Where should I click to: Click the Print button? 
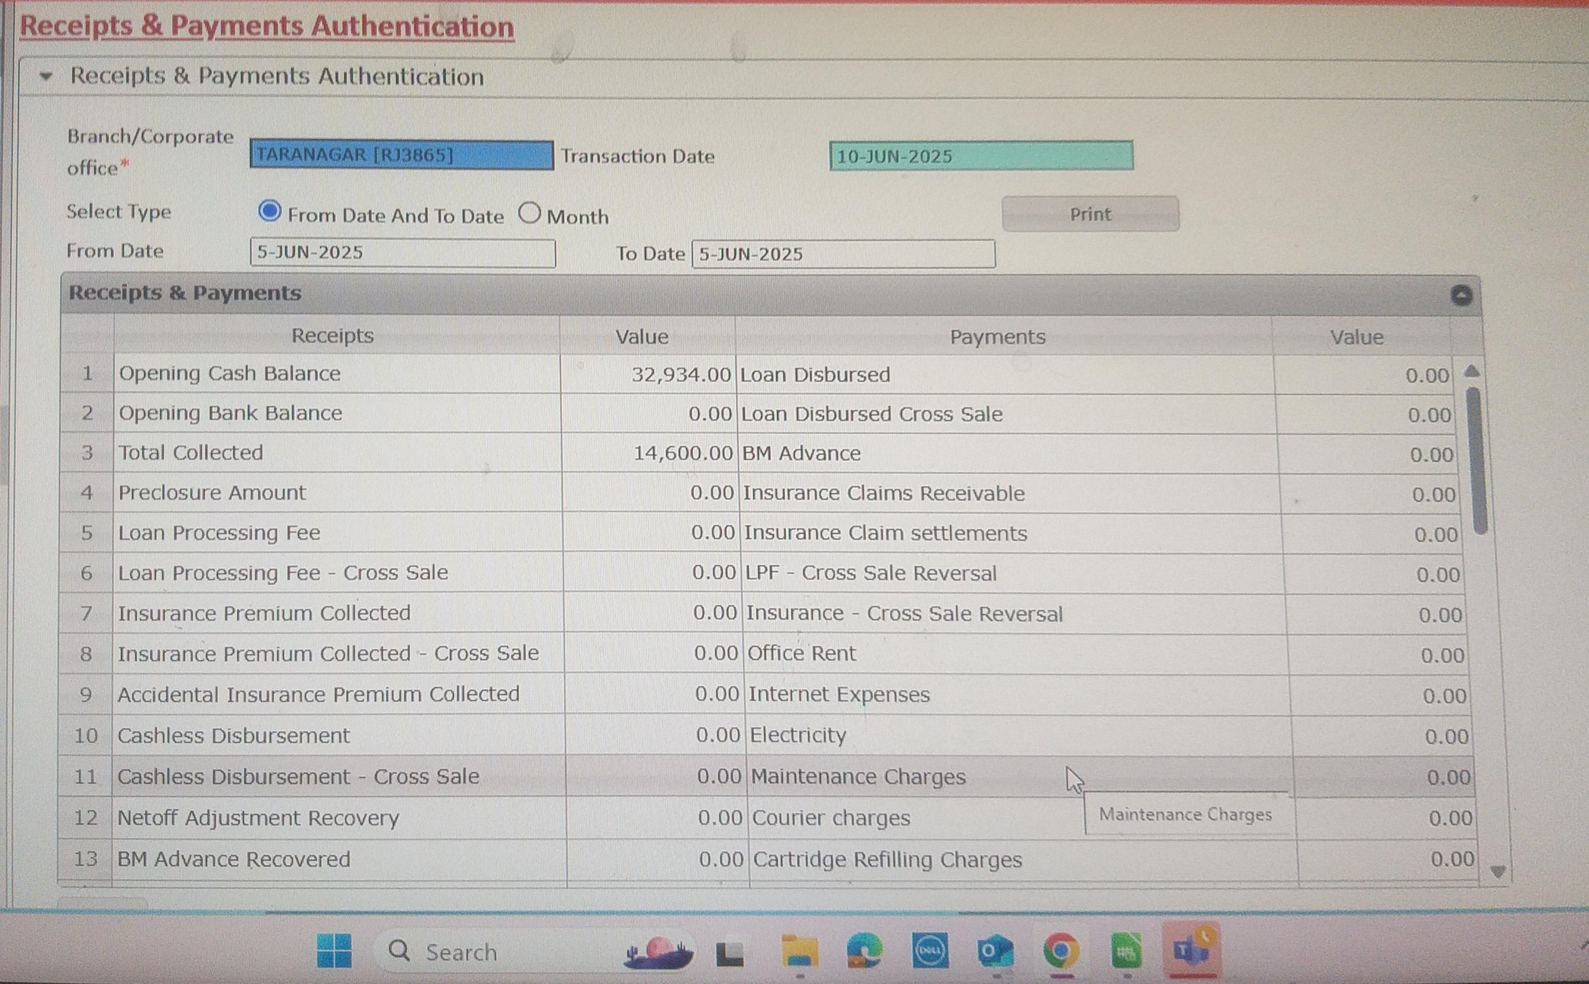click(x=1090, y=214)
